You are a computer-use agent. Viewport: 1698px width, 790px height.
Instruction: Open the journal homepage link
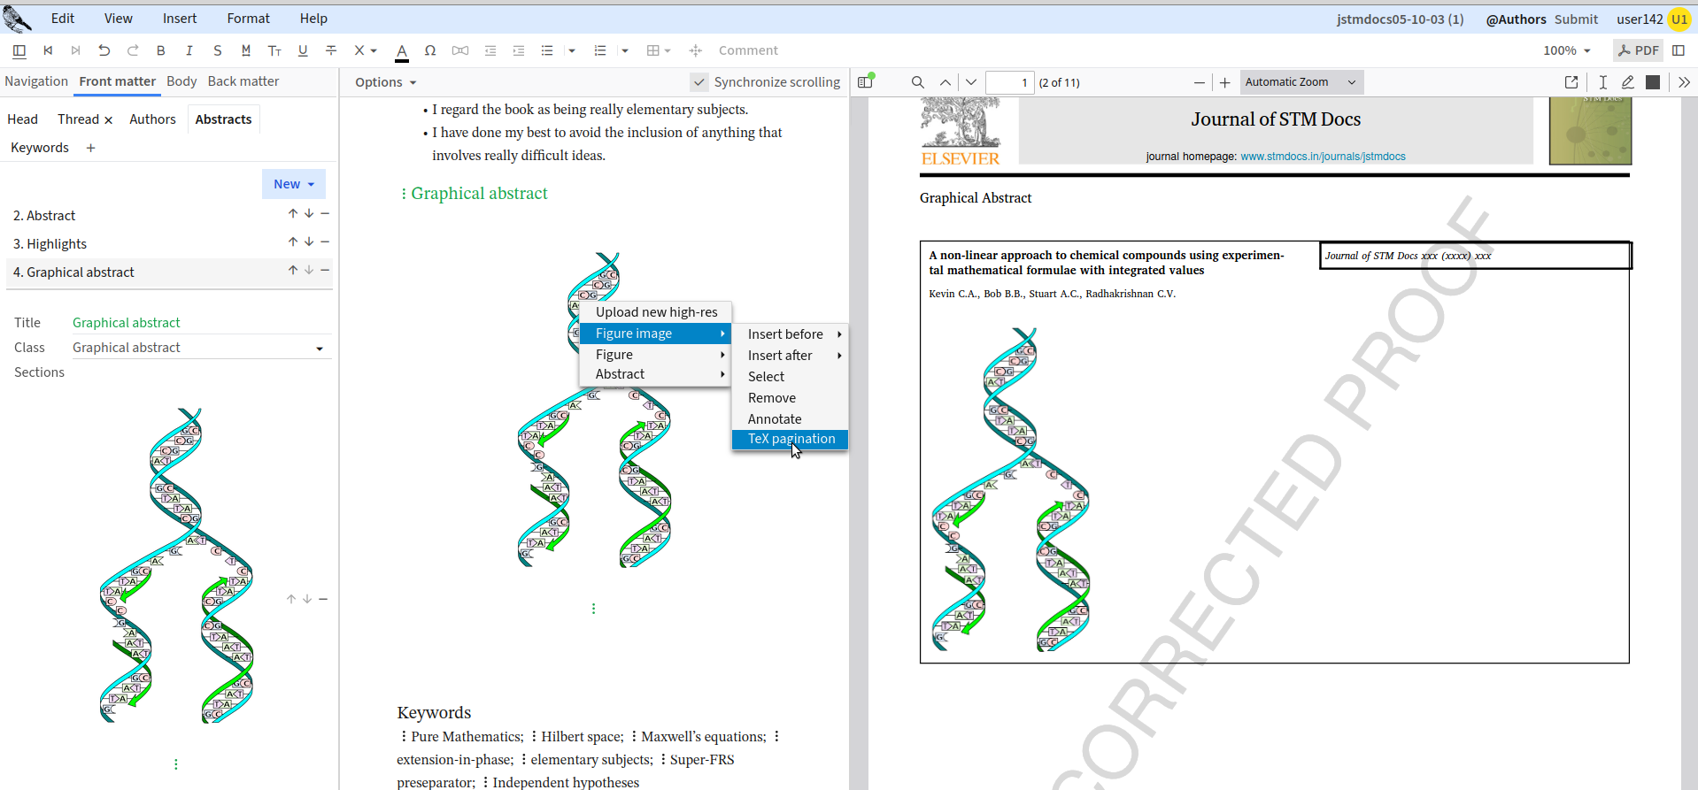coord(1323,157)
